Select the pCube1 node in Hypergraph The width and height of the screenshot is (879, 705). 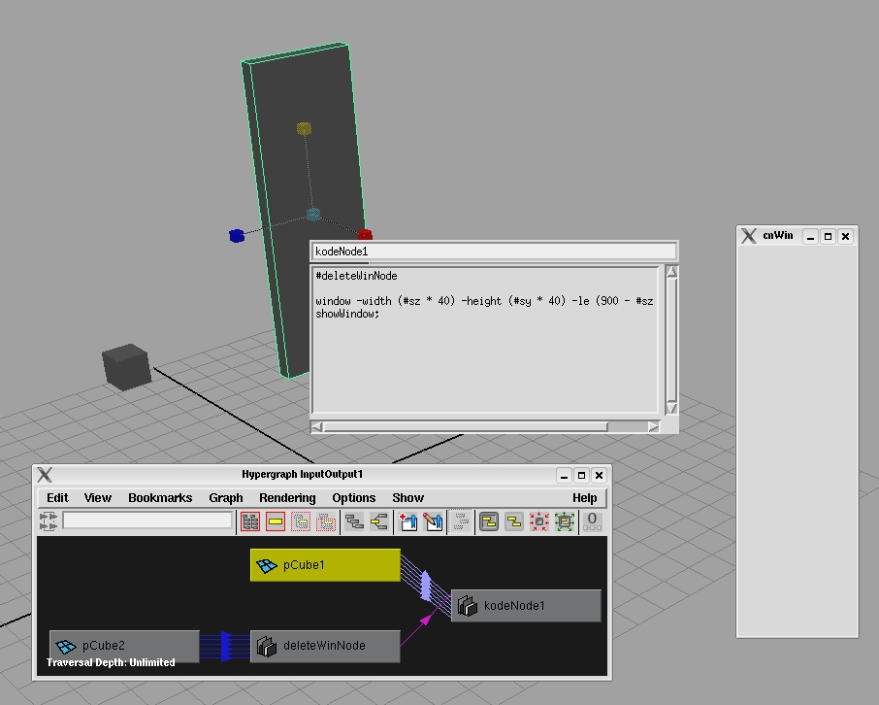pos(325,564)
